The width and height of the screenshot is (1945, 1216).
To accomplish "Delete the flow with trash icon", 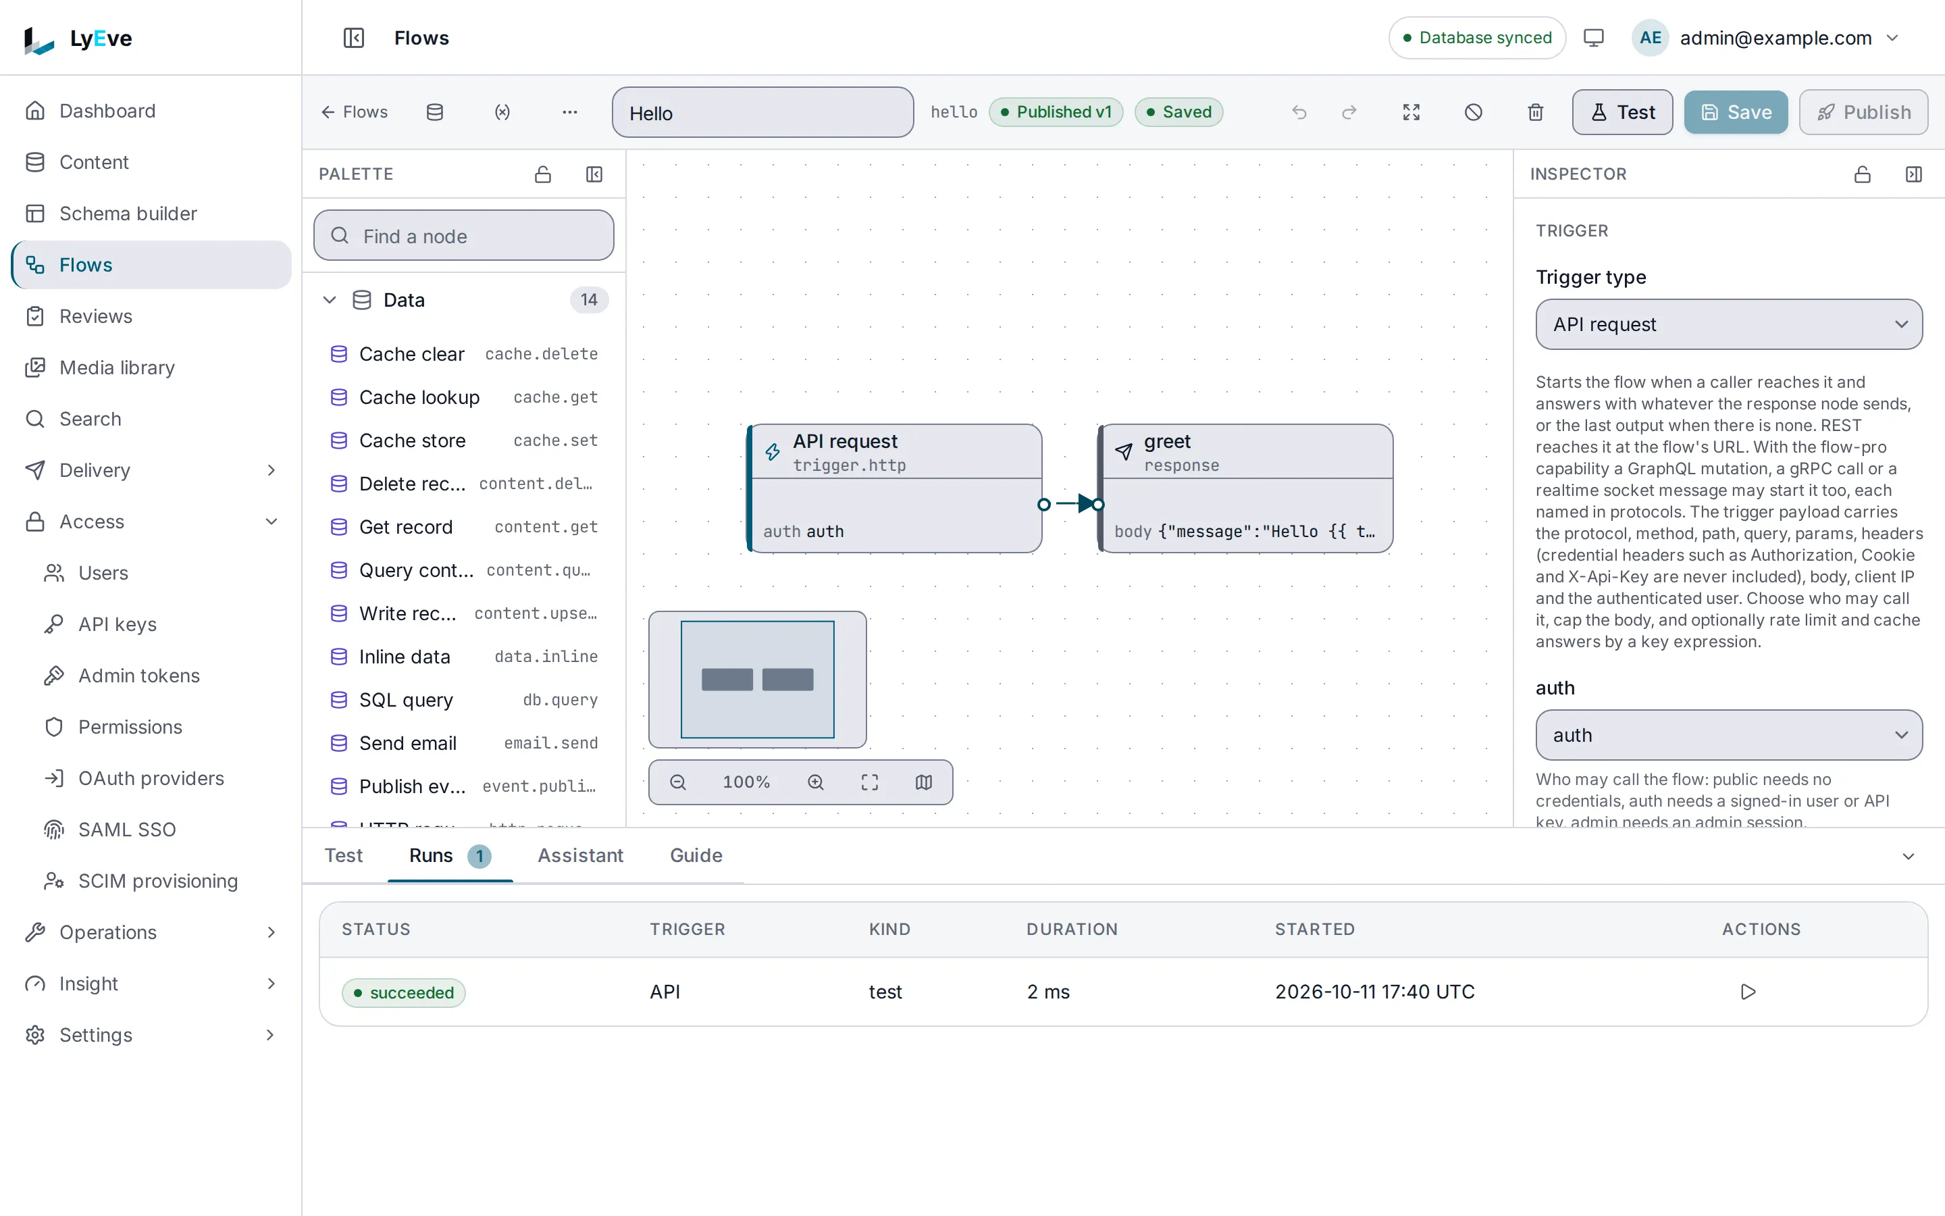I will point(1535,111).
